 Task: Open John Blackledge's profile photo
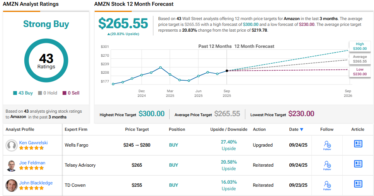12,186
